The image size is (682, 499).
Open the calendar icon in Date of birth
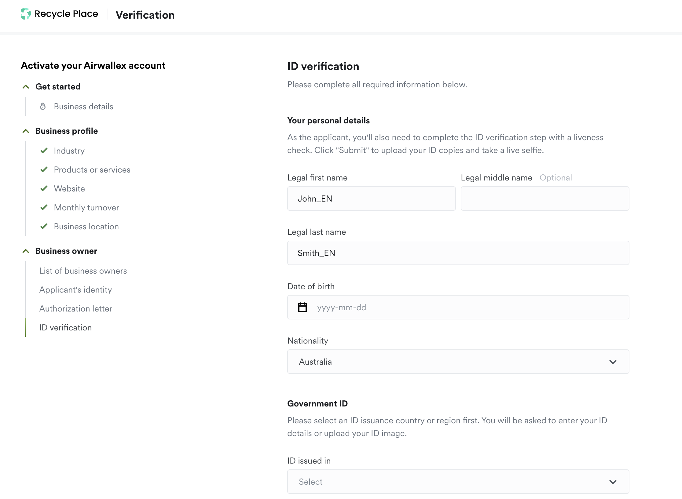[302, 307]
